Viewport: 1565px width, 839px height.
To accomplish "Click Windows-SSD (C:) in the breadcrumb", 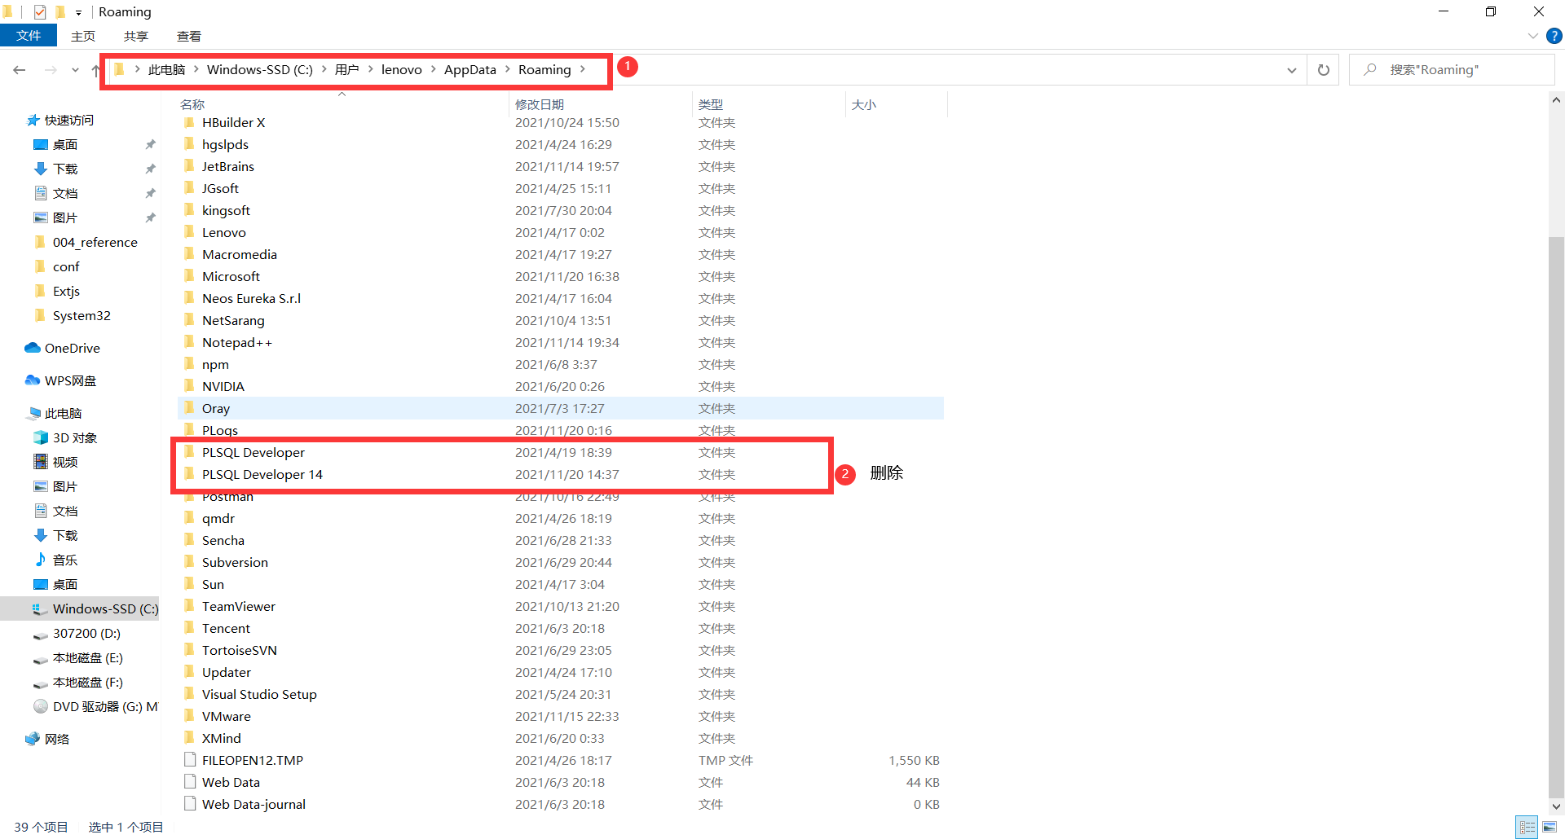I will click(260, 70).
